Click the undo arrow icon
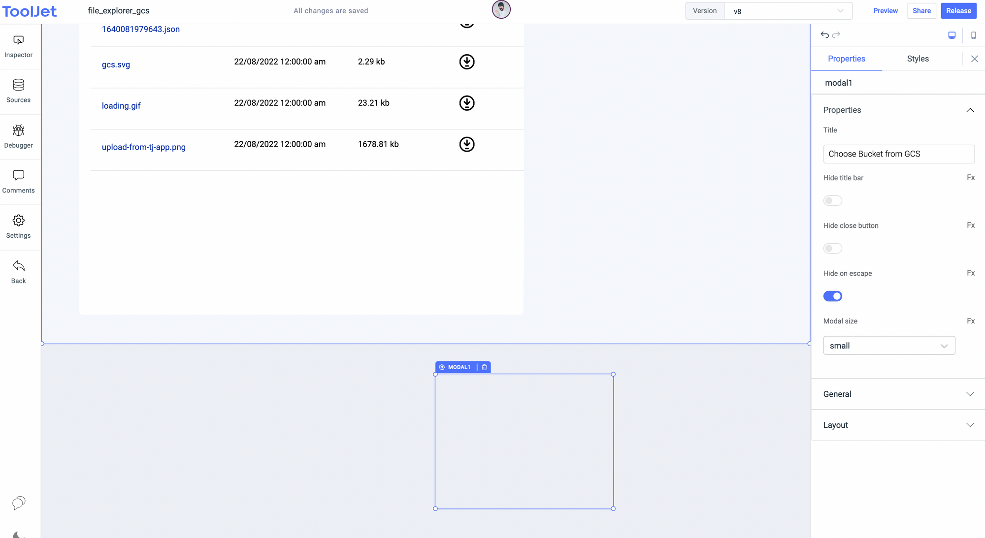Image resolution: width=985 pixels, height=538 pixels. pos(824,35)
